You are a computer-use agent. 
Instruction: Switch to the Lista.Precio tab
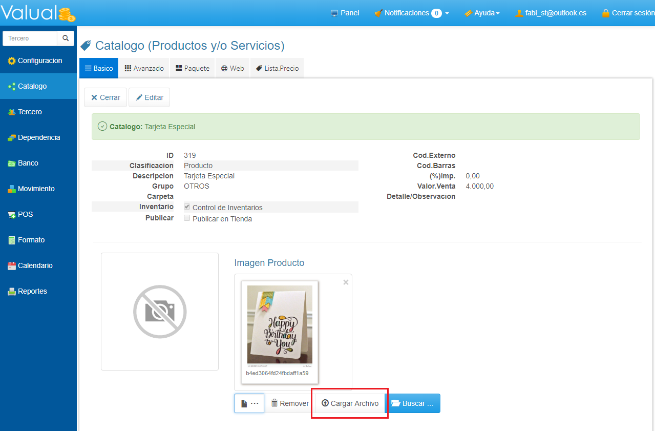click(x=277, y=68)
